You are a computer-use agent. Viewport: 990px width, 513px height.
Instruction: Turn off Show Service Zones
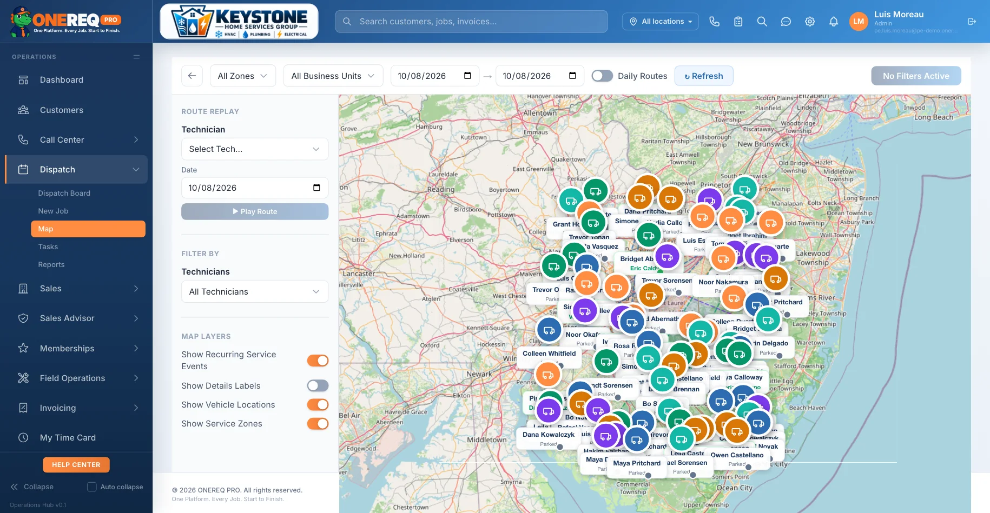tap(318, 423)
